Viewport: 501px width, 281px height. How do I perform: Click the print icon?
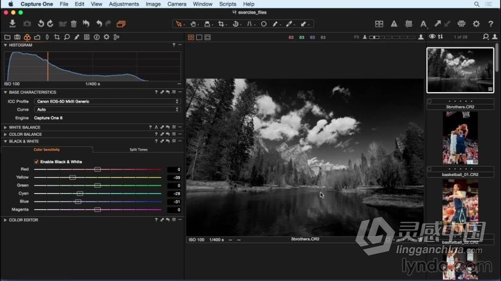[x=461, y=24]
